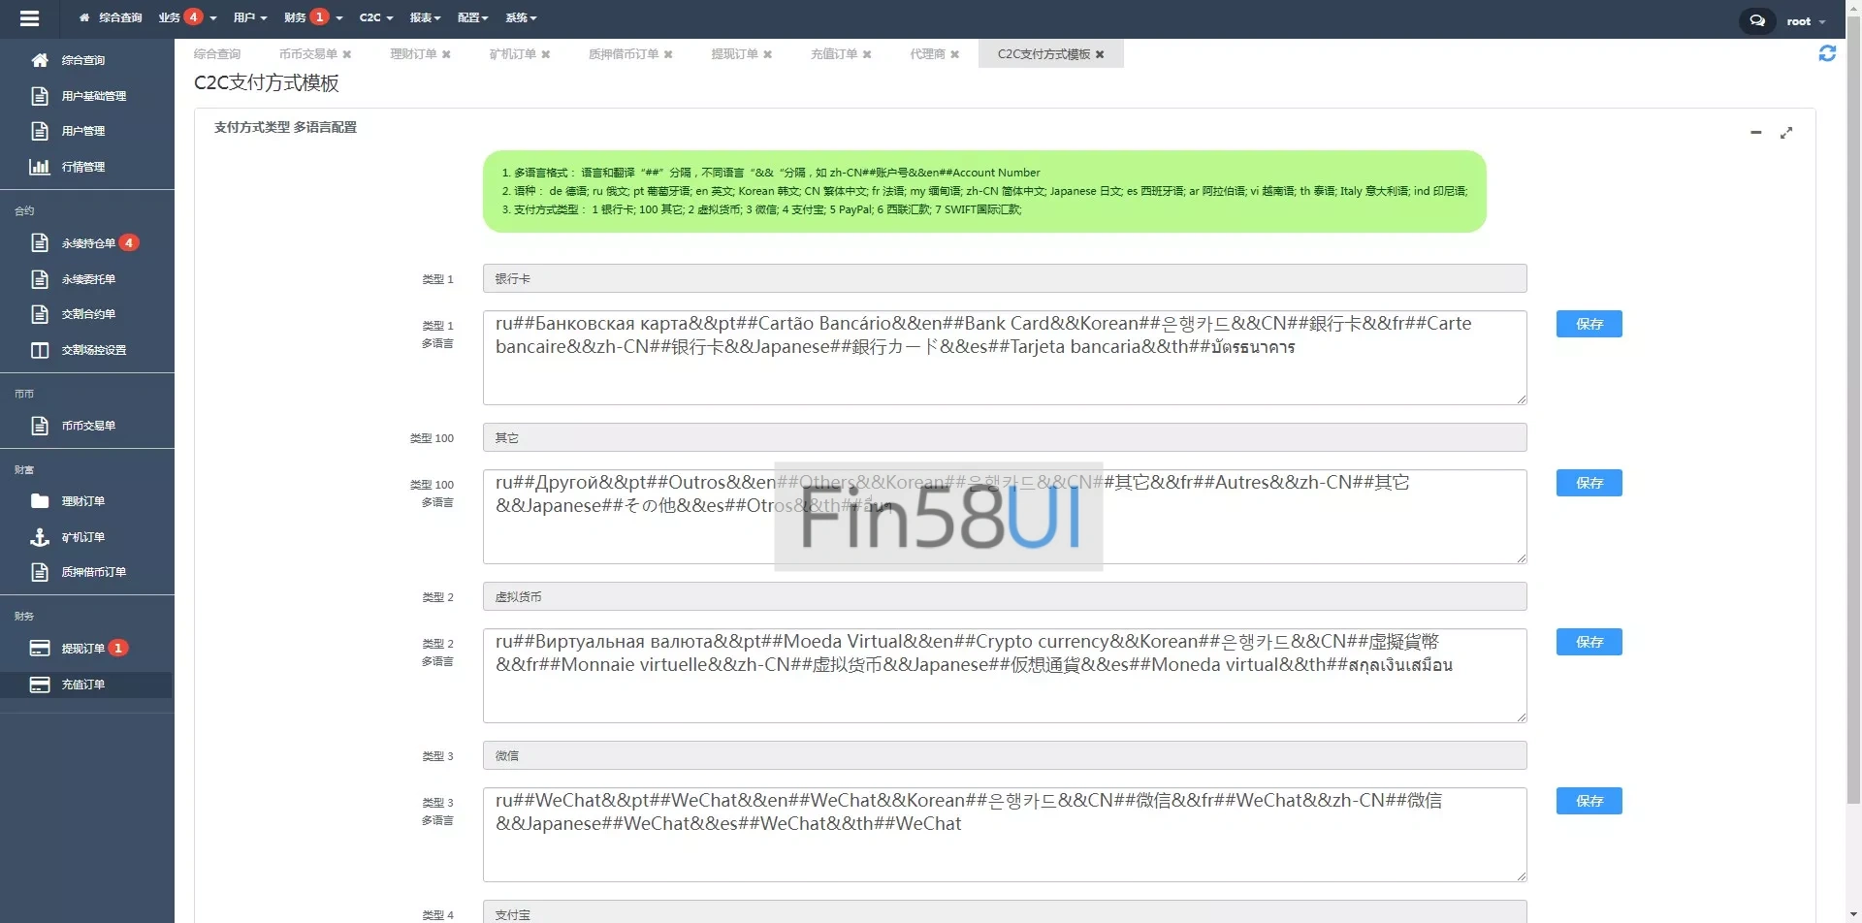Open 矿机订单 with anchor icon in sidebar
The height and width of the screenshot is (923, 1862).
point(82,537)
